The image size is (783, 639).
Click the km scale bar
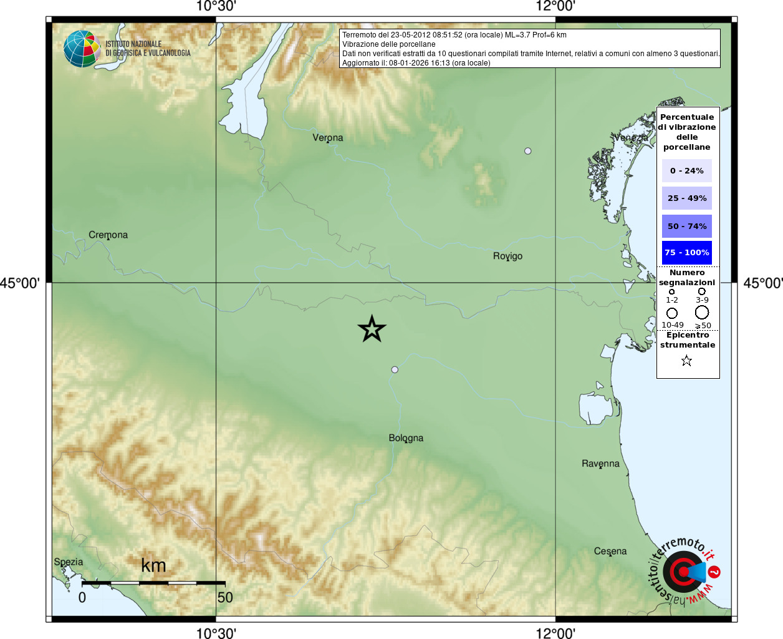click(x=153, y=583)
